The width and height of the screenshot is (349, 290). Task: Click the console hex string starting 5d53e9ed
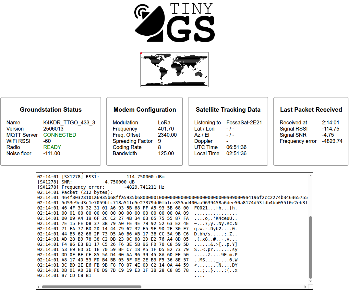tap(185, 203)
